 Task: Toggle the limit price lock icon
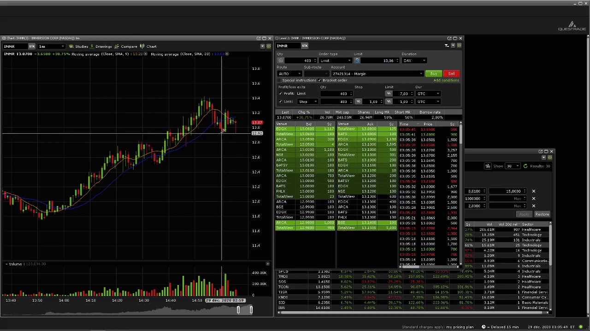point(357,61)
